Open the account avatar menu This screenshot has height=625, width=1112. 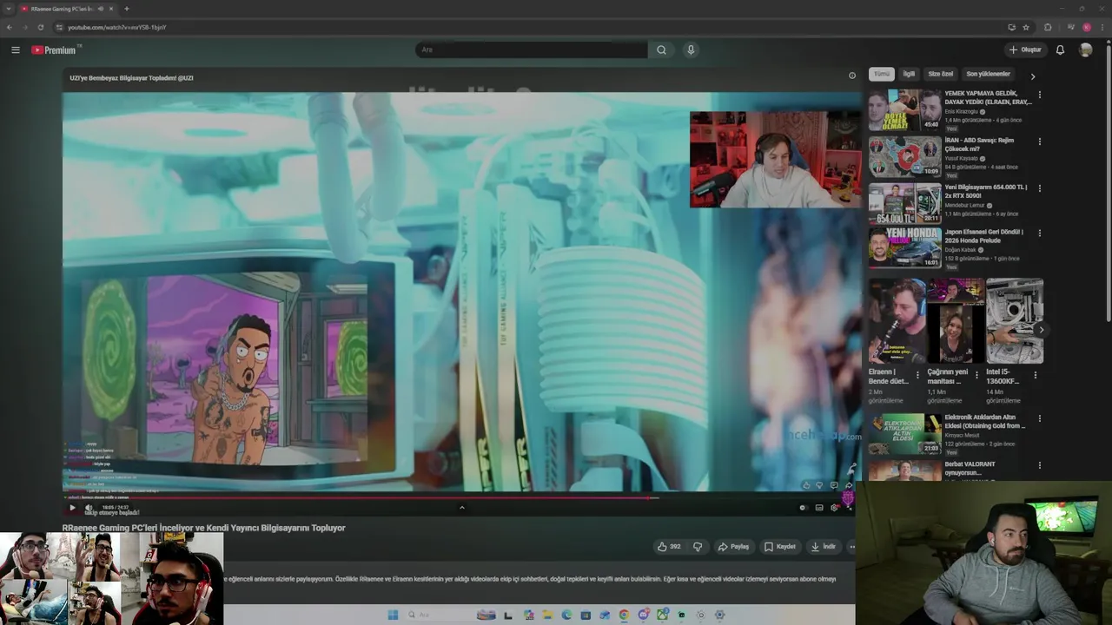pos(1085,49)
